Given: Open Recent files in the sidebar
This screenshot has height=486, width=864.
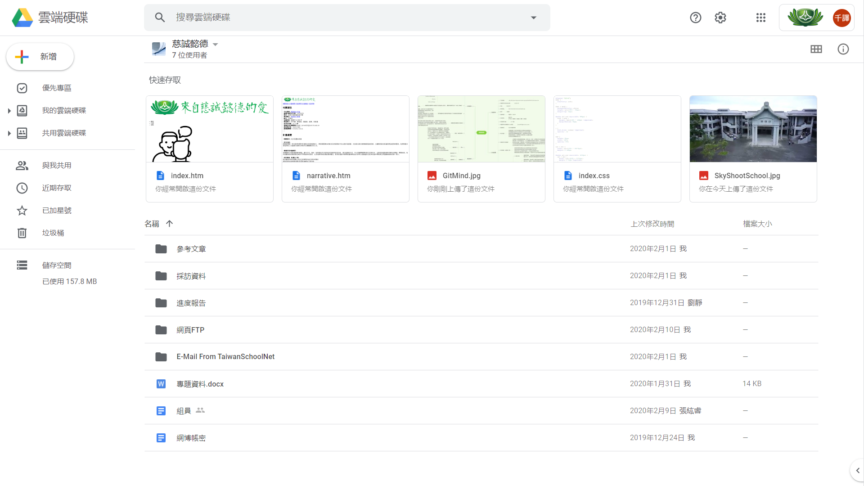Looking at the screenshot, I should coord(57,188).
